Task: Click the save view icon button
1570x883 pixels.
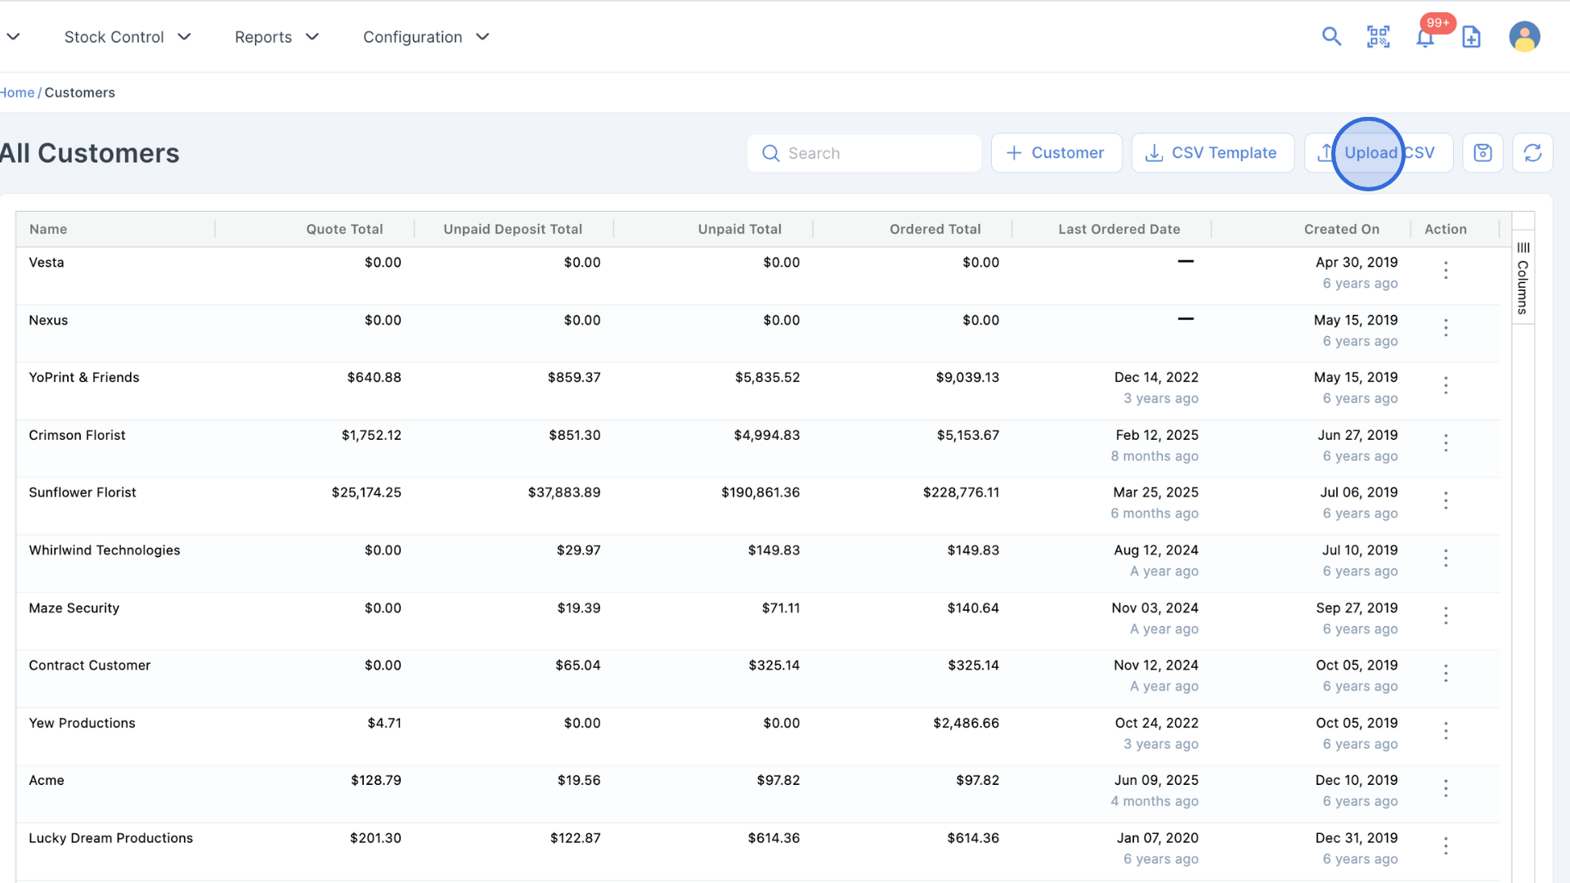Action: click(x=1483, y=153)
